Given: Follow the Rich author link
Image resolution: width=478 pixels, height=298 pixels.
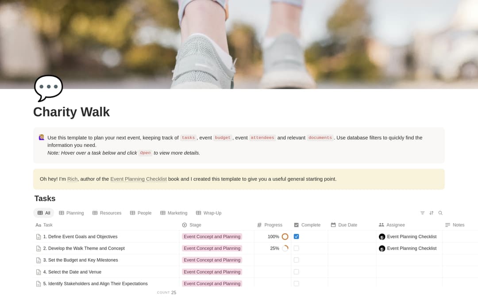Looking at the screenshot, I should [x=72, y=179].
